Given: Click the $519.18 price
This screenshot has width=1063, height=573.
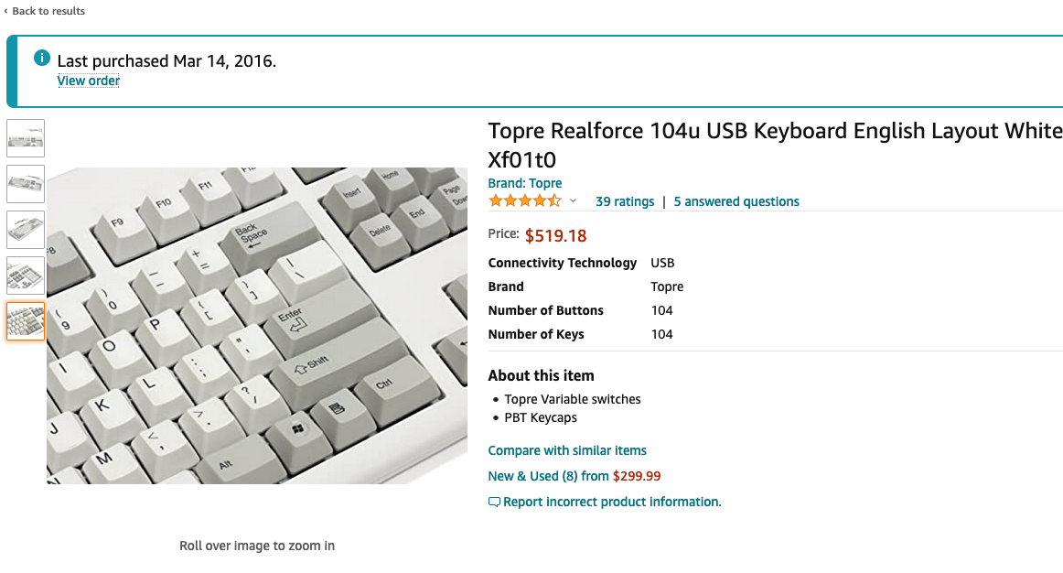Looking at the screenshot, I should click(x=555, y=235).
